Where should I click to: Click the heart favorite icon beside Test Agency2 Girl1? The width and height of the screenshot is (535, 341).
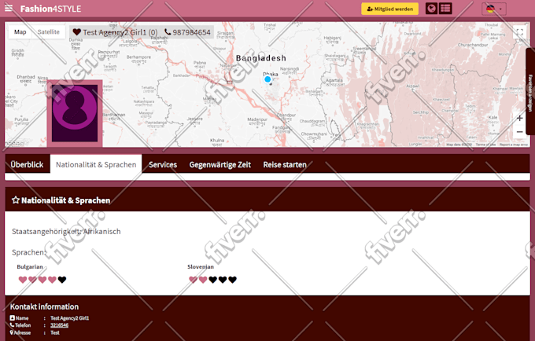pyautogui.click(x=77, y=32)
